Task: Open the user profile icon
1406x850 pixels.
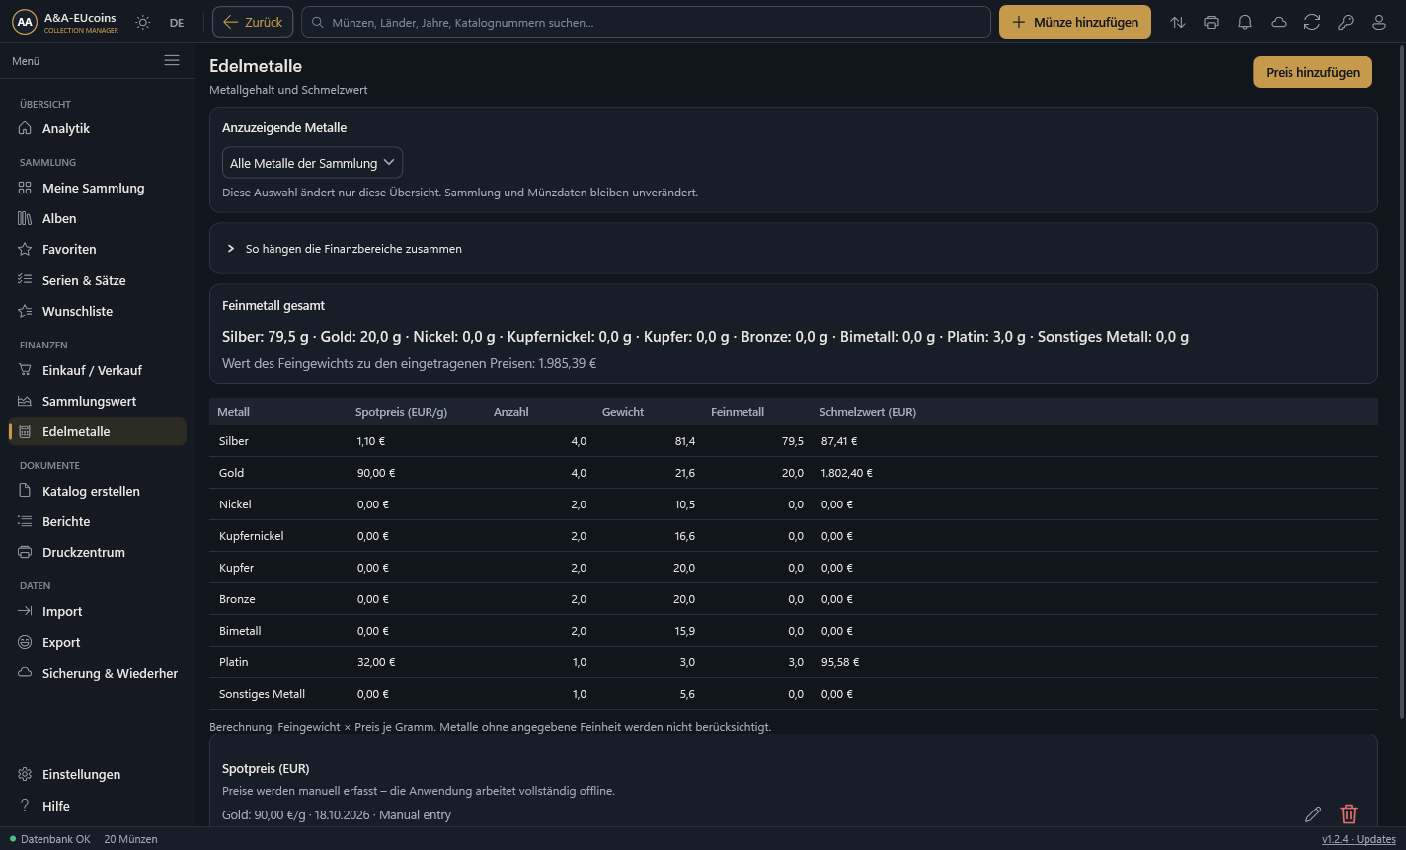Action: tap(1379, 22)
